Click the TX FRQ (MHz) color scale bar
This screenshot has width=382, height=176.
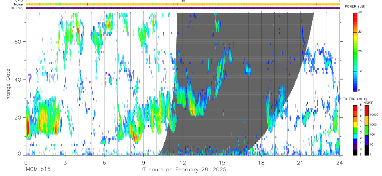355,130
